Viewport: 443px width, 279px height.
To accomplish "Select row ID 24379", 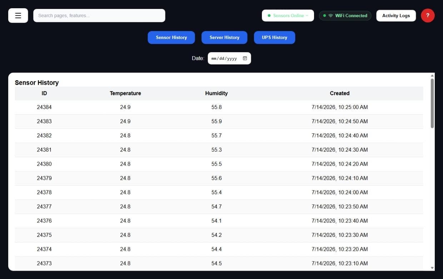I will tap(219, 178).
